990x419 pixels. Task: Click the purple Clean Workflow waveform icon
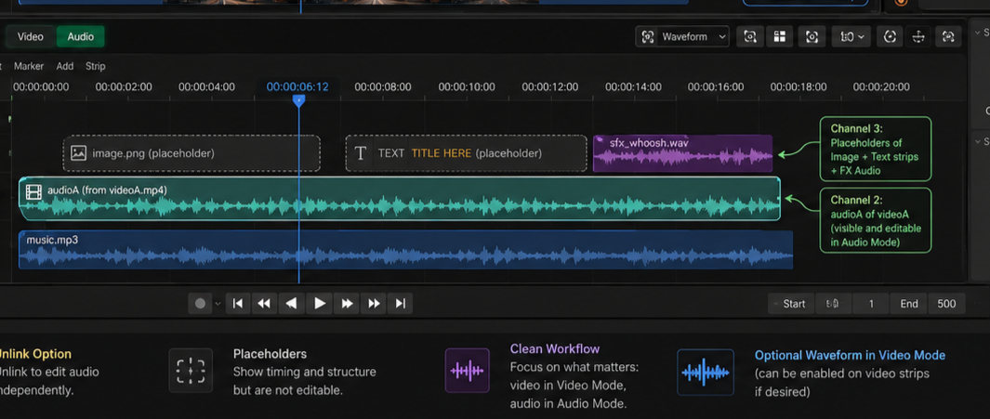pyautogui.click(x=468, y=371)
